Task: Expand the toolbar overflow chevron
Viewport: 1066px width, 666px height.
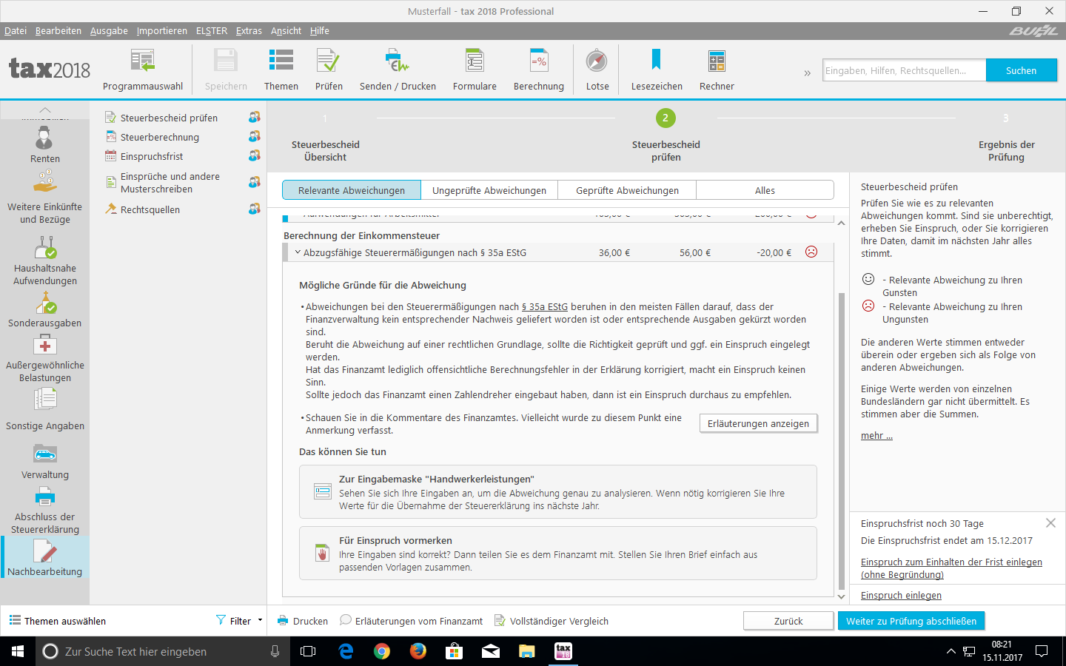Action: (807, 73)
